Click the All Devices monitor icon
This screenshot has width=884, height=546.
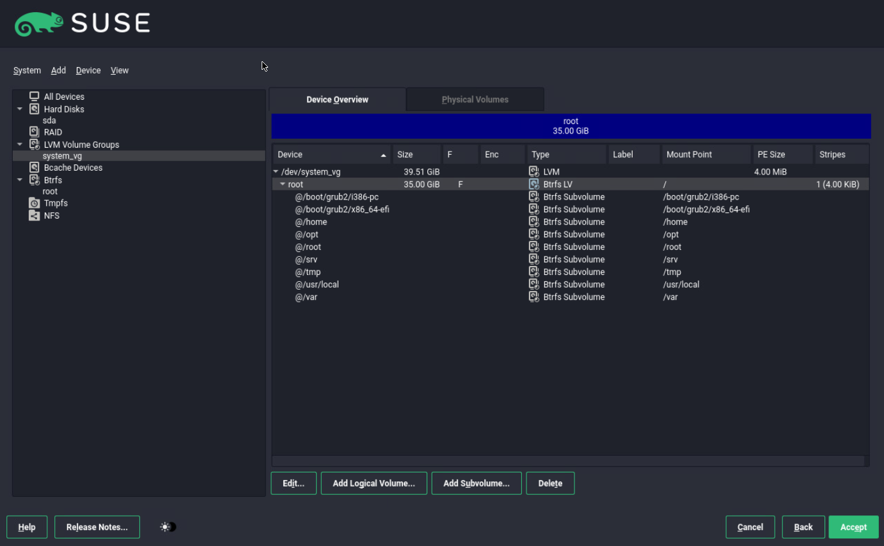tap(35, 97)
